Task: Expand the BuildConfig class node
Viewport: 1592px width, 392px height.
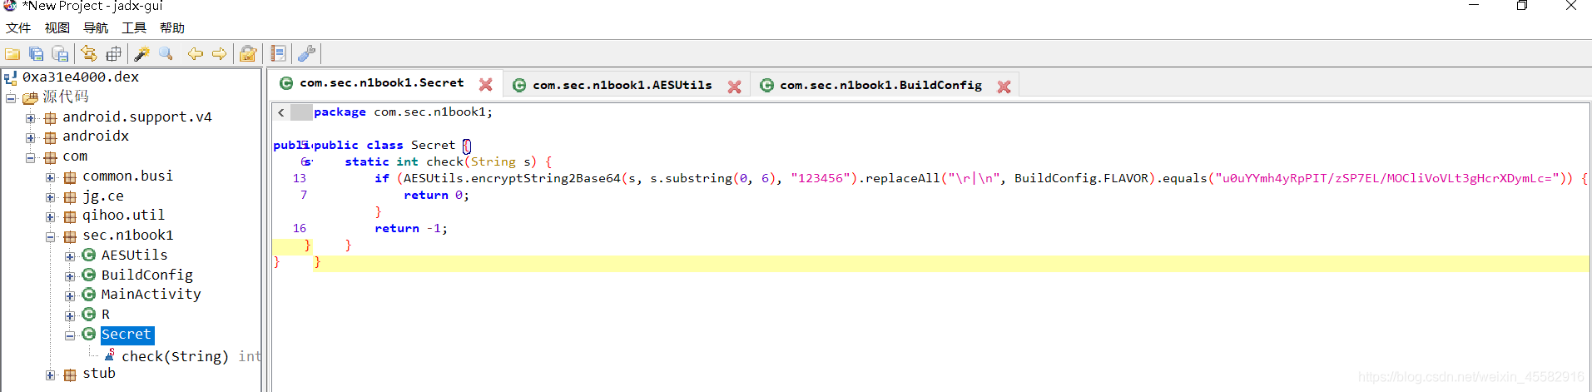Action: click(x=70, y=276)
